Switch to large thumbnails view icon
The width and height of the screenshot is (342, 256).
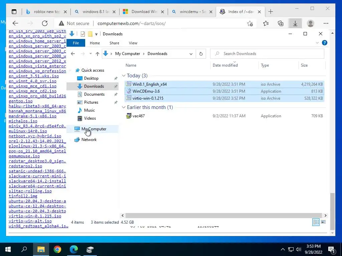tap(323, 222)
